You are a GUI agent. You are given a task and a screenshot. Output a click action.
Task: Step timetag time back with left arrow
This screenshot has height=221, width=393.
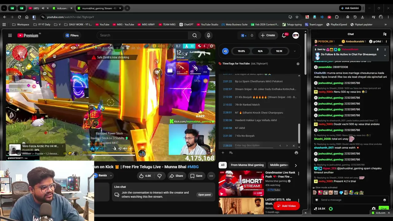point(280,145)
